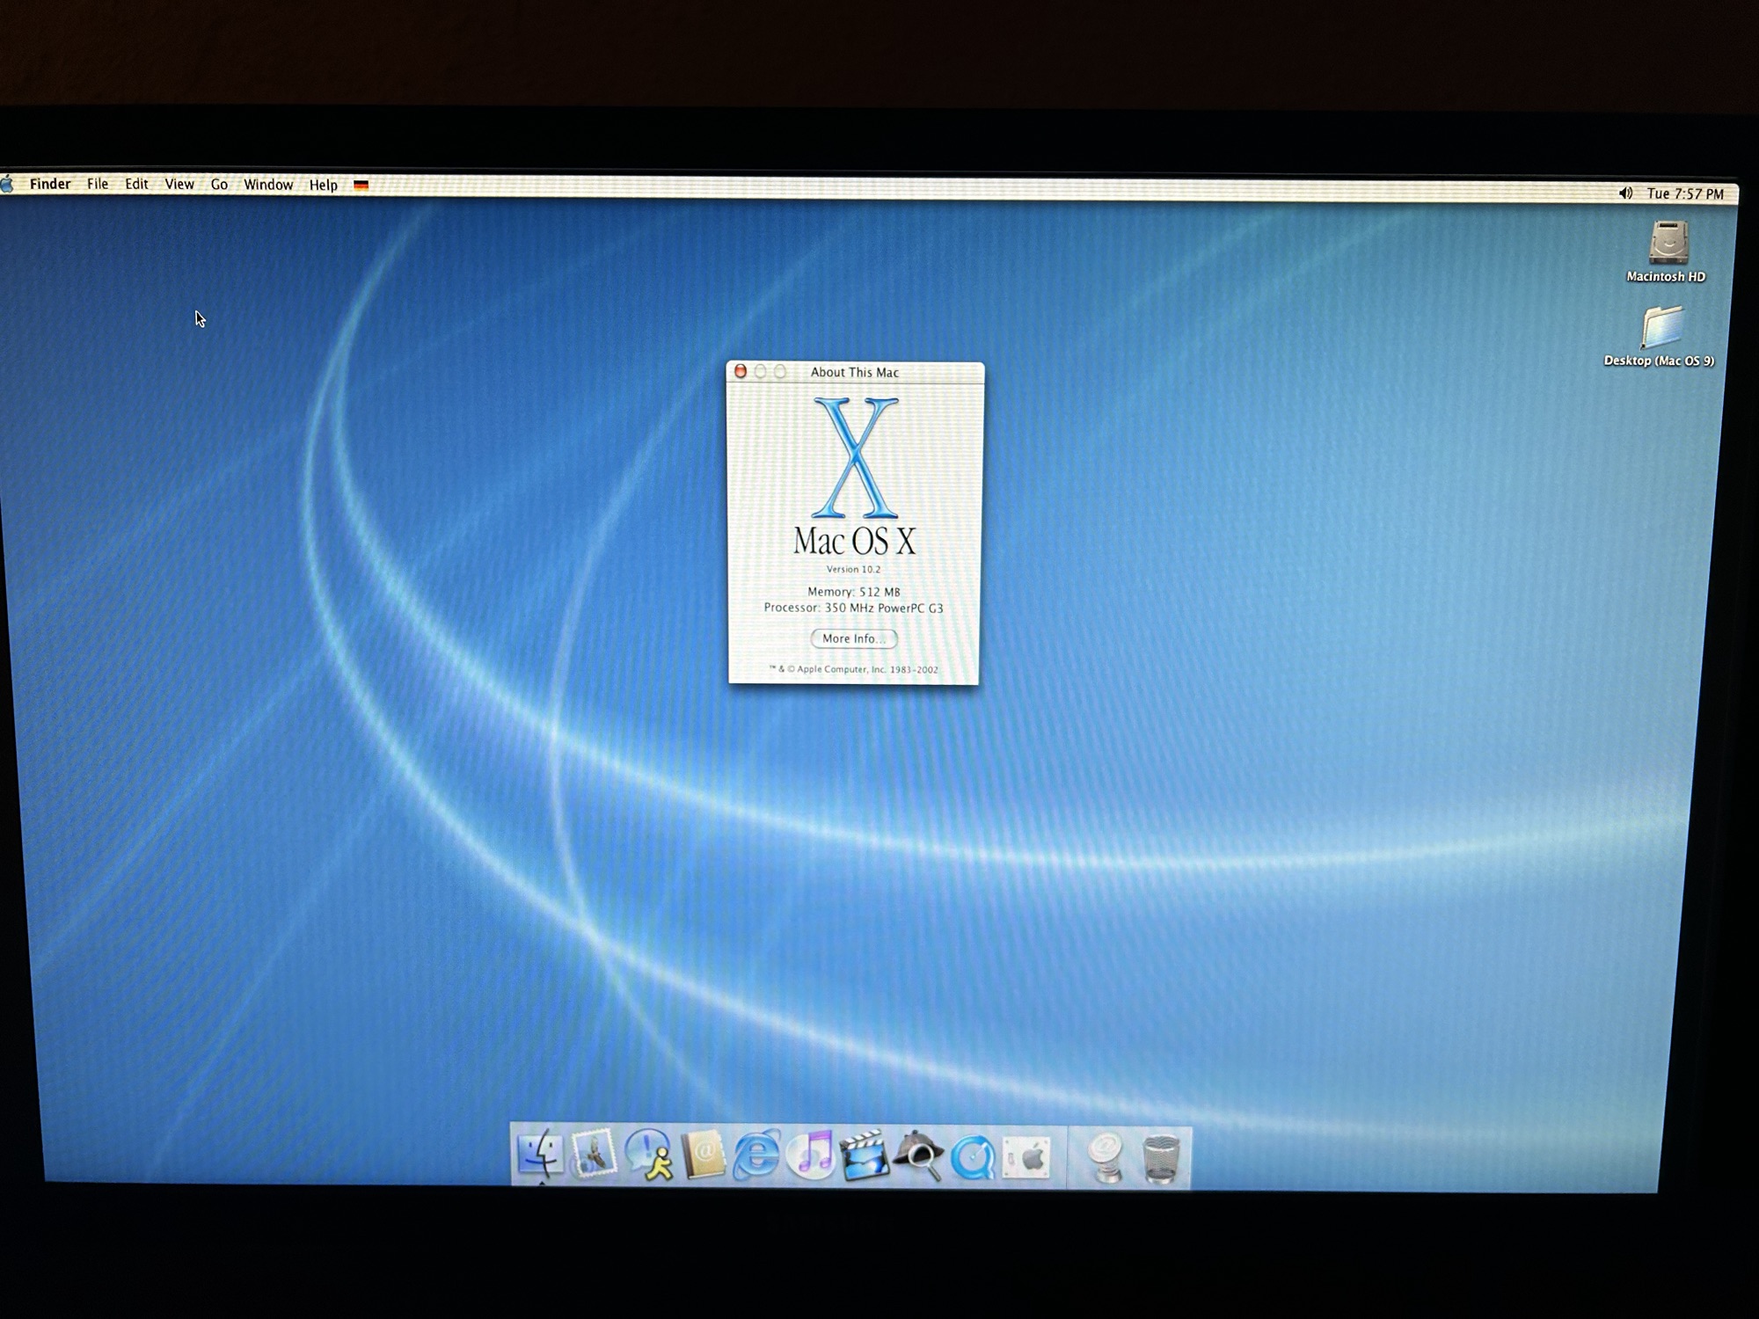Open the Trash in the Dock
Screen dimensions: 1759x1319
1161,1159
